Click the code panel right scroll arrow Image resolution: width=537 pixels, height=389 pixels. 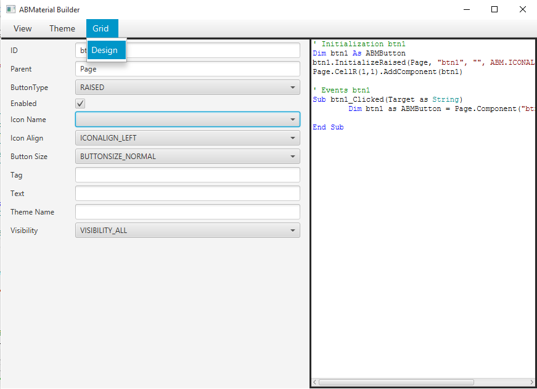[532, 382]
